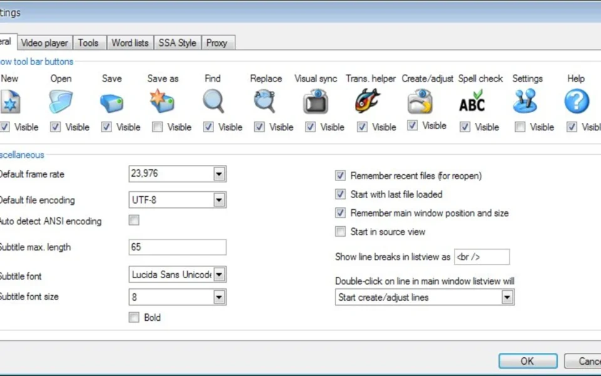Click the Open folder icon

[61, 102]
